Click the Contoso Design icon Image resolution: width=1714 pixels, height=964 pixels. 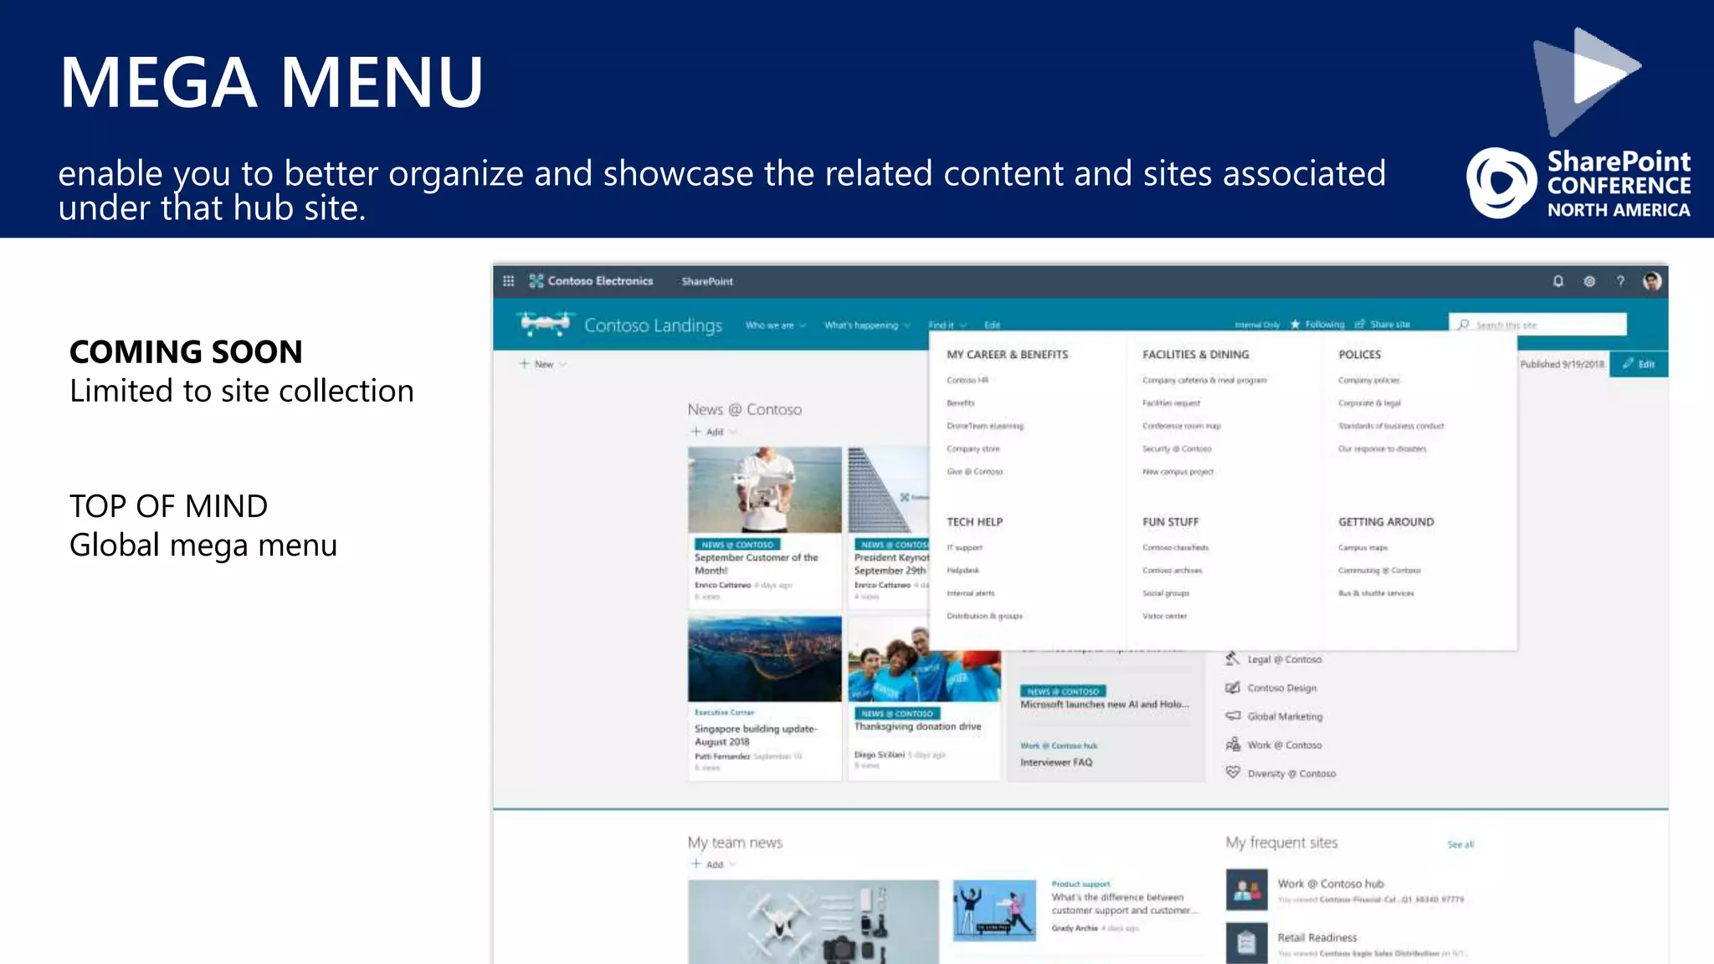pos(1233,687)
